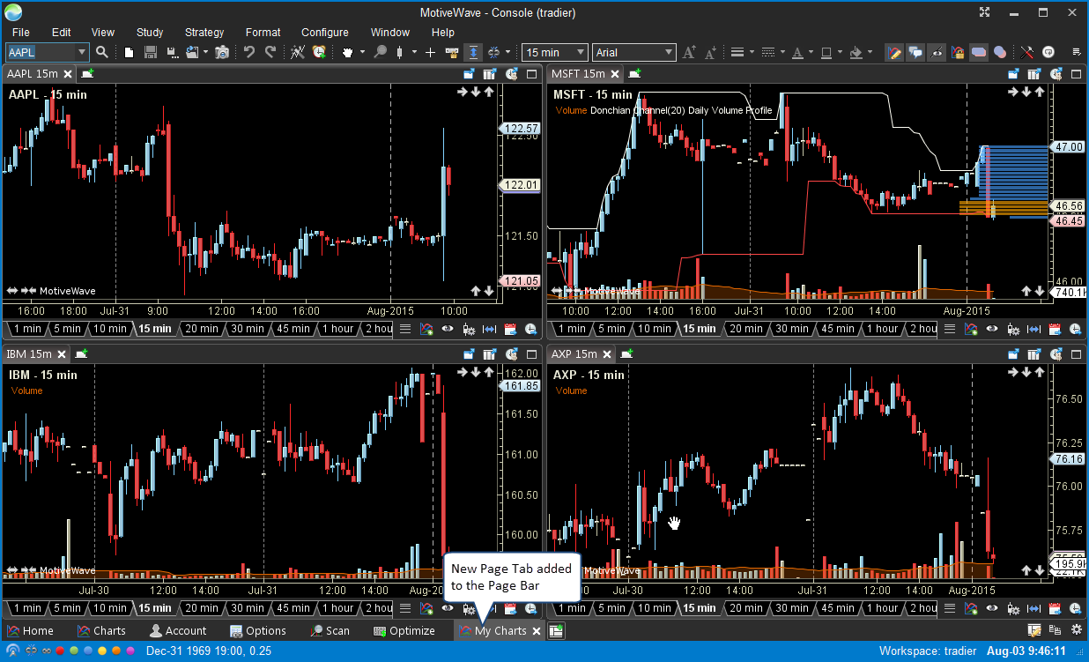Toggle the lock components icon

(958, 52)
